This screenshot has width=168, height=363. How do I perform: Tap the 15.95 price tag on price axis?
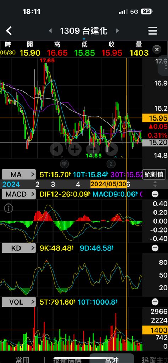pos(155,118)
